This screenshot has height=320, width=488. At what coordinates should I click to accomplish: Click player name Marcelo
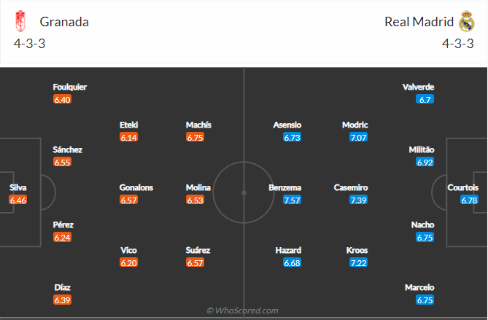[x=419, y=287]
